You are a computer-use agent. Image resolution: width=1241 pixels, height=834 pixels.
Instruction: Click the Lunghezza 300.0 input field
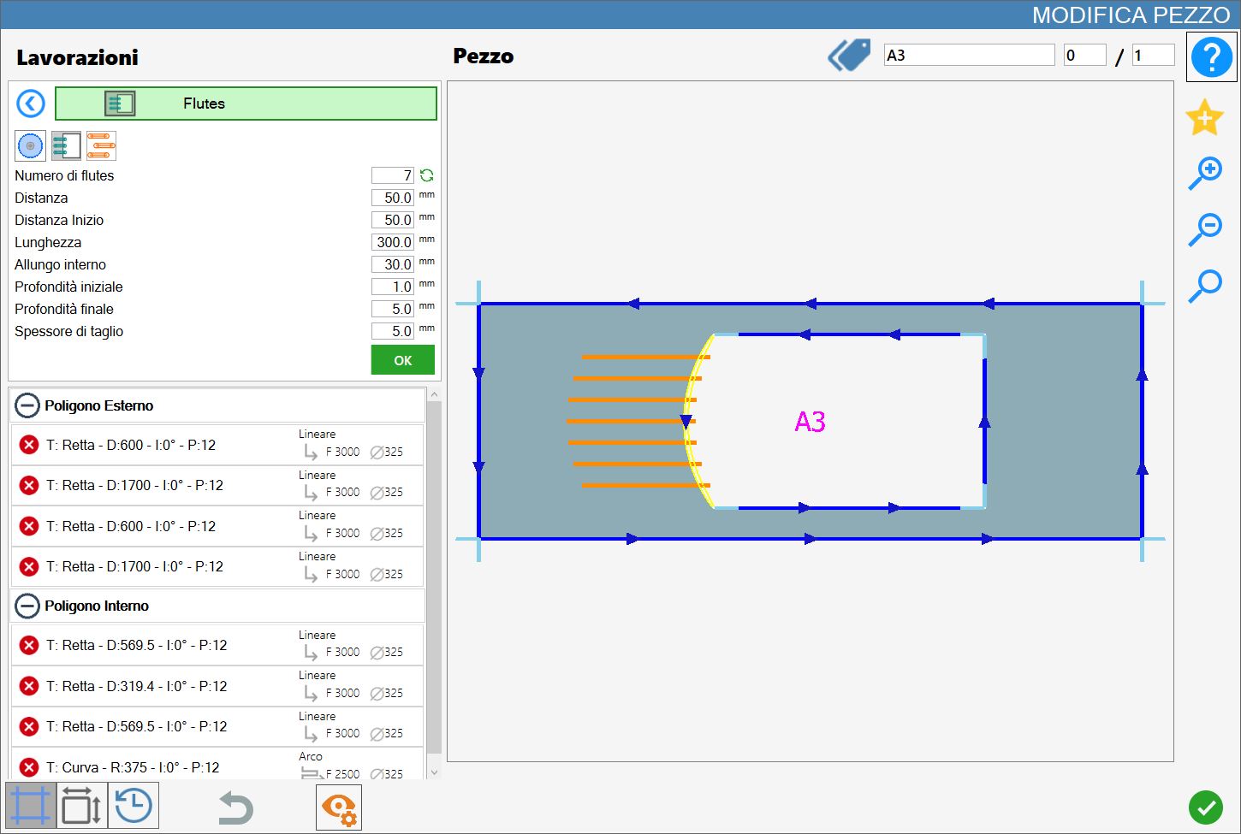393,242
